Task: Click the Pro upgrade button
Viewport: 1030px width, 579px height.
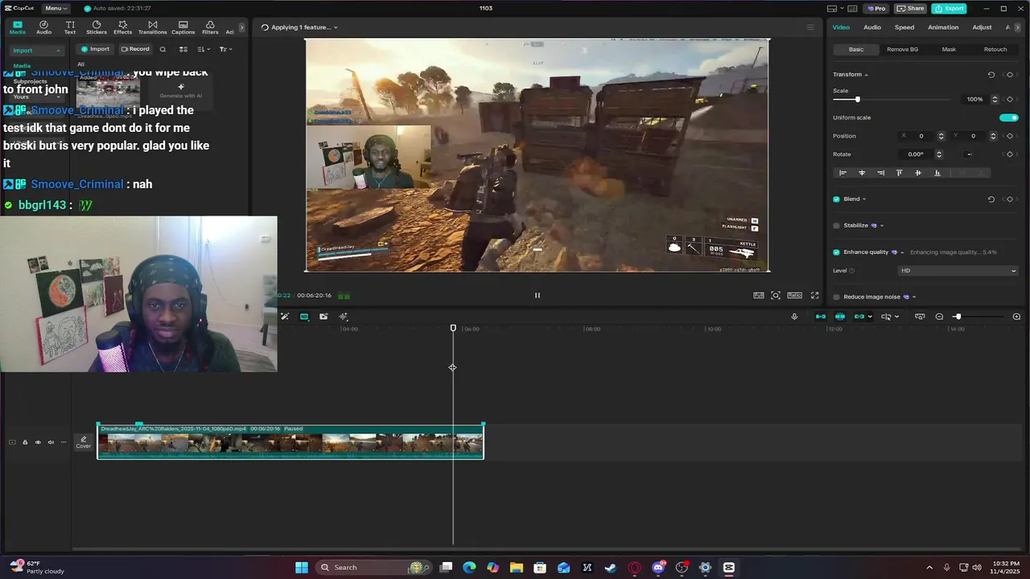Action: 876,8
